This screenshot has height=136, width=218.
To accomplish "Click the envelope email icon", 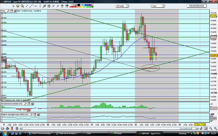I will click(x=2, y=128).
